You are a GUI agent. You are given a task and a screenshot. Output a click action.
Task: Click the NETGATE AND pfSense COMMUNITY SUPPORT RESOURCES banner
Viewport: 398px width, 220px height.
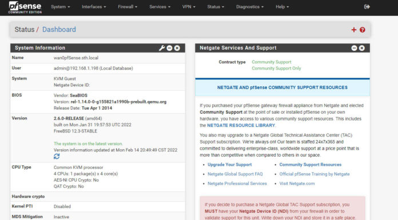tap(282, 87)
